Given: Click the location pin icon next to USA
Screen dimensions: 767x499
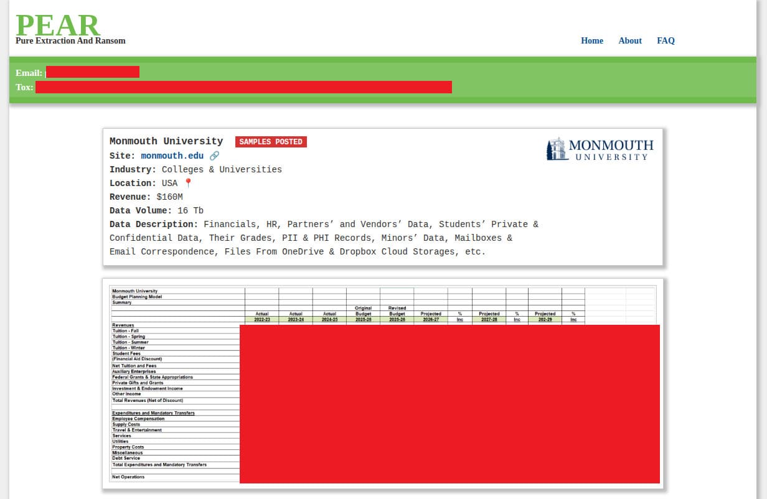Looking at the screenshot, I should coord(188,183).
